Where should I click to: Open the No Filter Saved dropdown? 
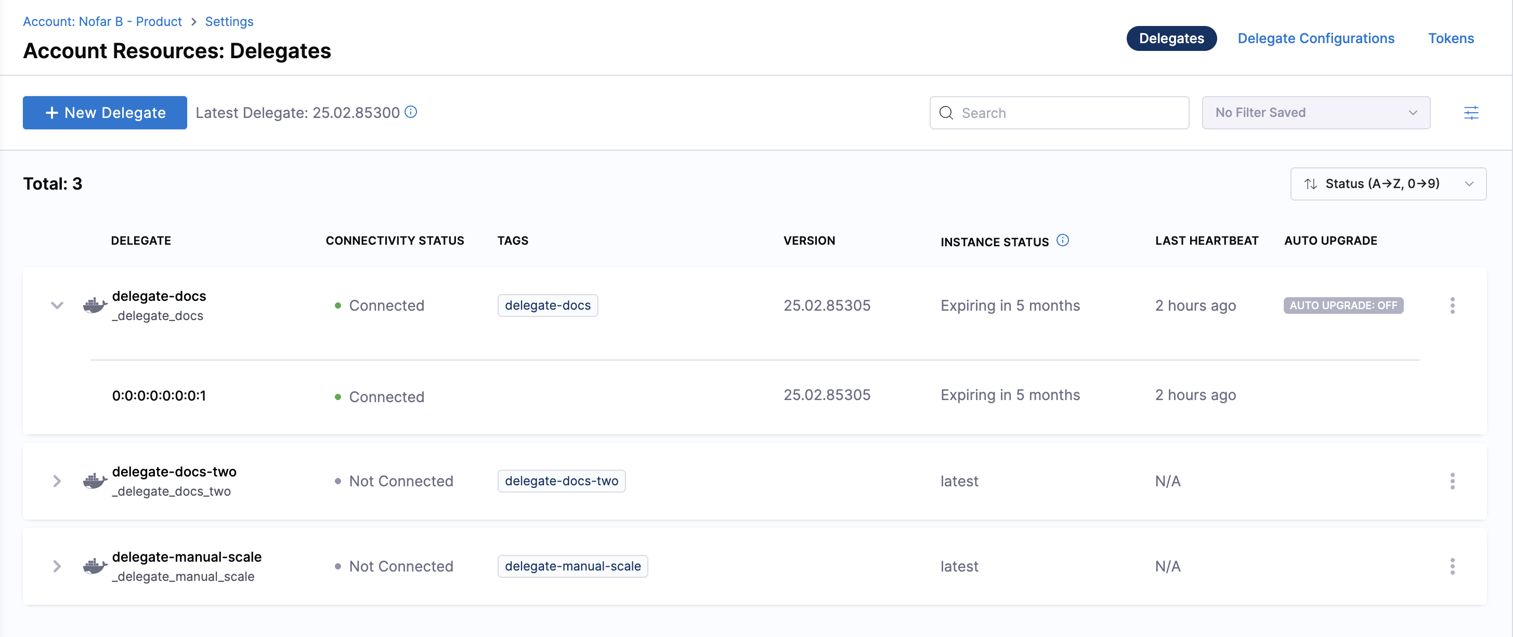click(x=1315, y=113)
